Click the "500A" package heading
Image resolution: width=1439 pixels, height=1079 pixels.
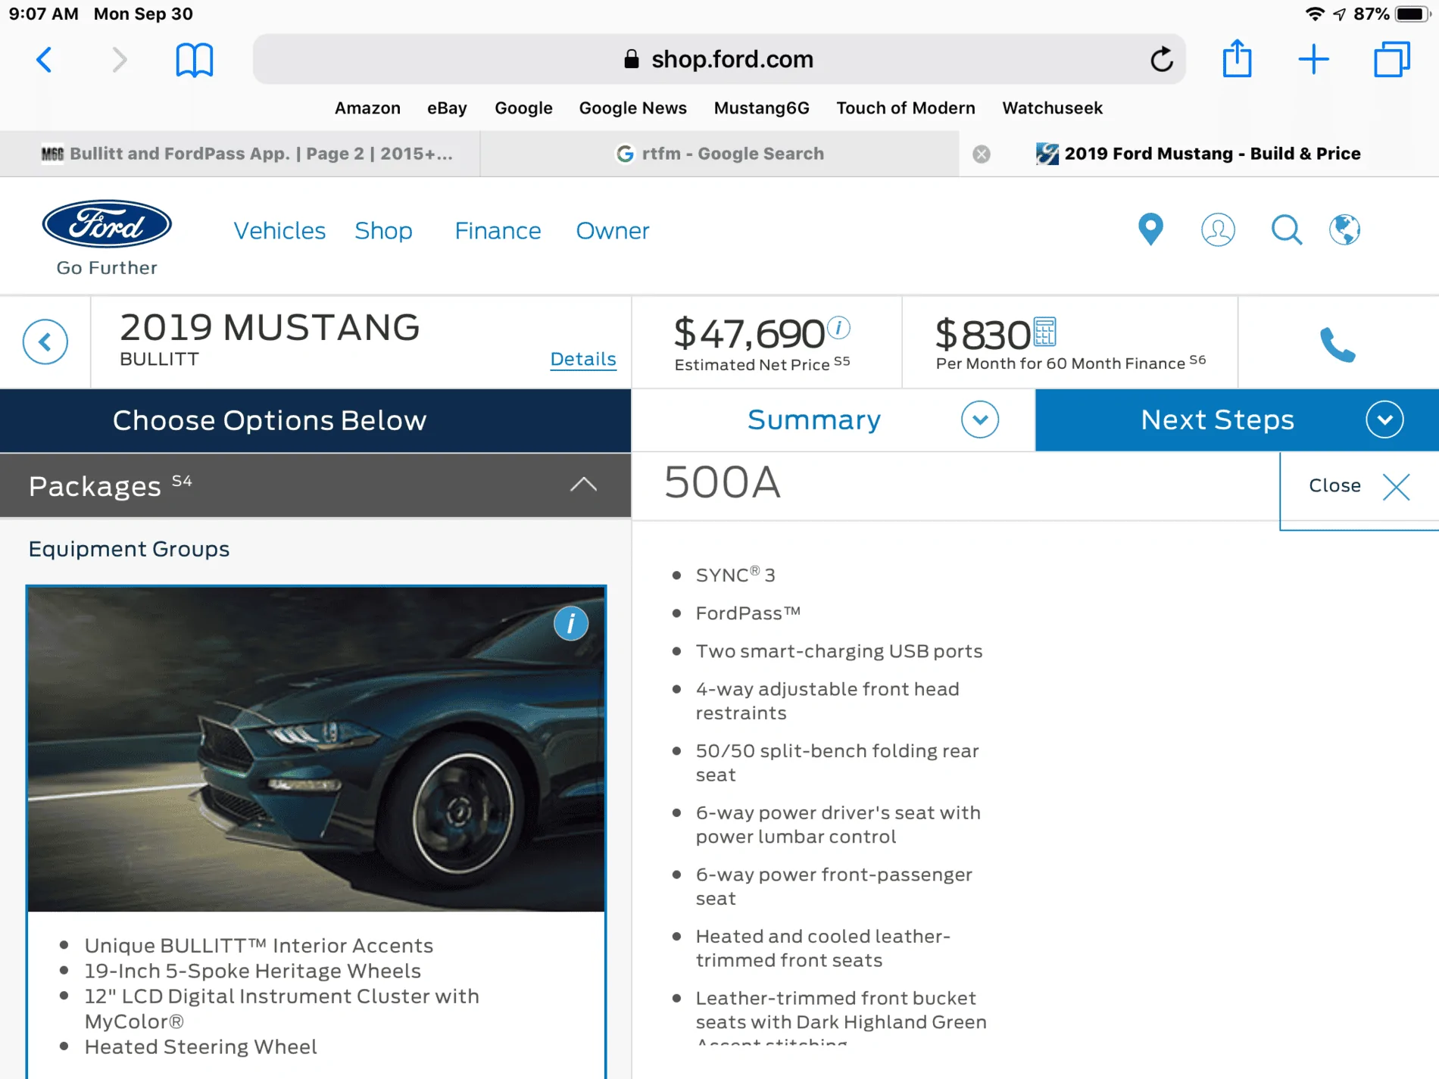click(722, 482)
